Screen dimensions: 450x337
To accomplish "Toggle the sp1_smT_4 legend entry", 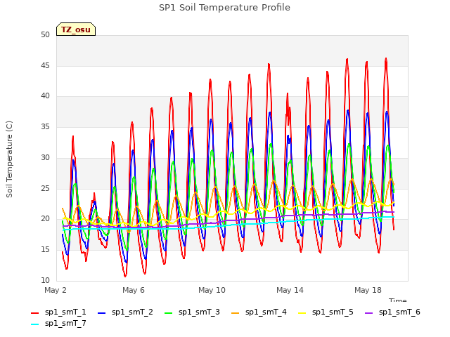I will coord(259,312).
